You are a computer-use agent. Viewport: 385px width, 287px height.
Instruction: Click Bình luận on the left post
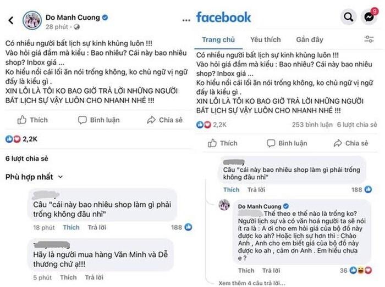(97, 120)
